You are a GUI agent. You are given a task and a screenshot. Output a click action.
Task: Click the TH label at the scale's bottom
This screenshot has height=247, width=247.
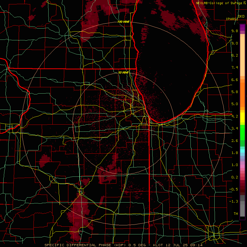tap(236, 214)
